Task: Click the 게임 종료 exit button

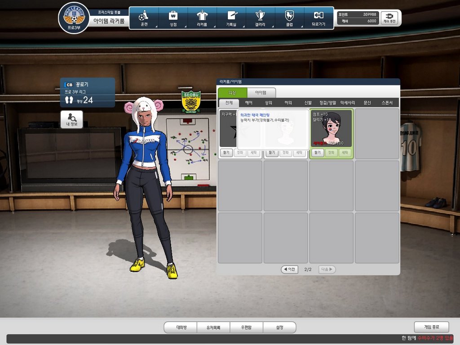Action: [x=431, y=327]
